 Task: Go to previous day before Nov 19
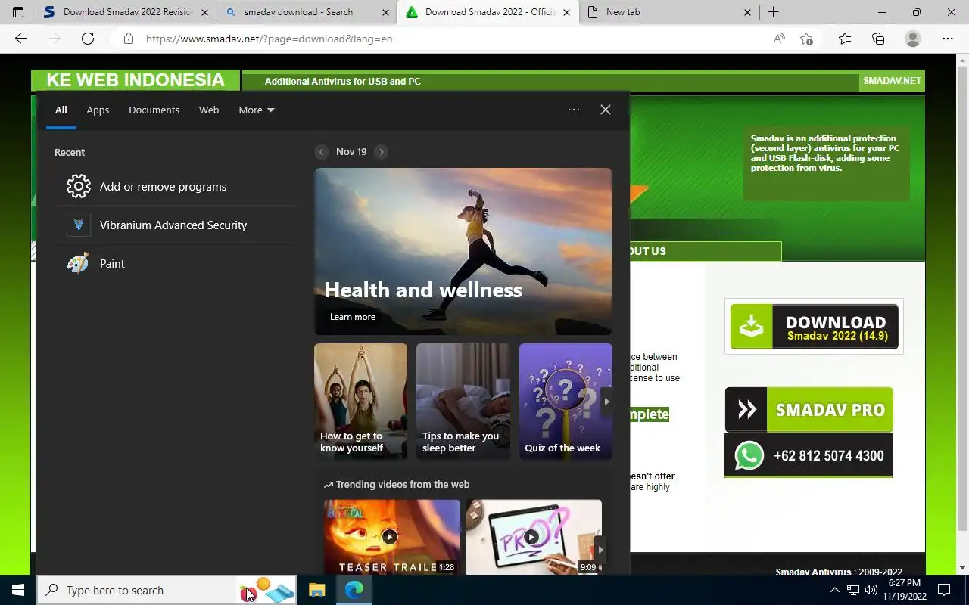tap(322, 152)
